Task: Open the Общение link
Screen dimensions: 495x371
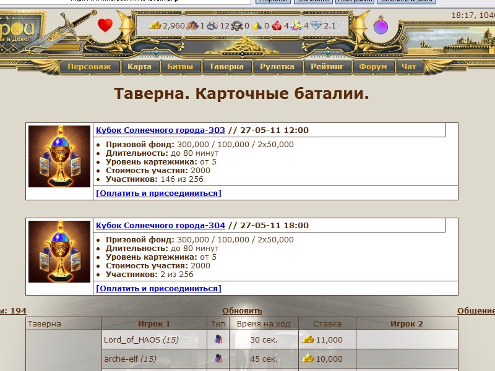Action: pyautogui.click(x=476, y=311)
